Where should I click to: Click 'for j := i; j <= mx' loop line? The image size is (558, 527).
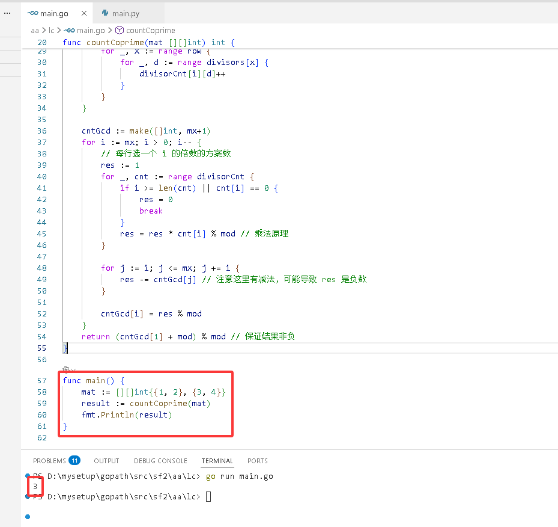coord(170,268)
